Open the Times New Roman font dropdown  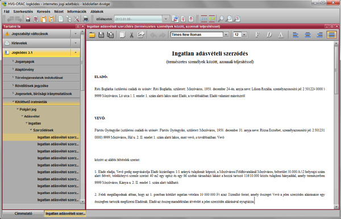[226, 35]
